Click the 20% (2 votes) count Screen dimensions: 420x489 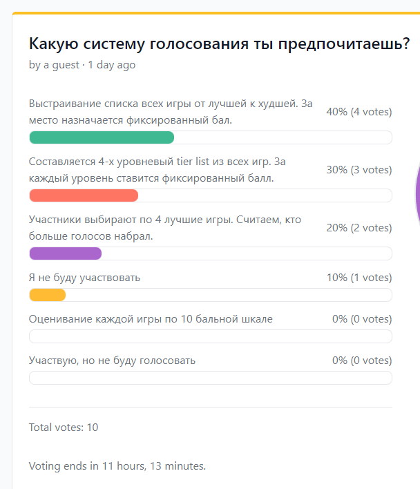pos(359,228)
